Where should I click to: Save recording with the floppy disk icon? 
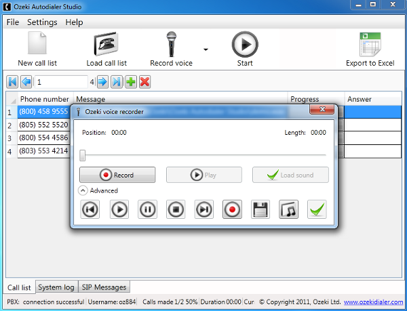260,209
